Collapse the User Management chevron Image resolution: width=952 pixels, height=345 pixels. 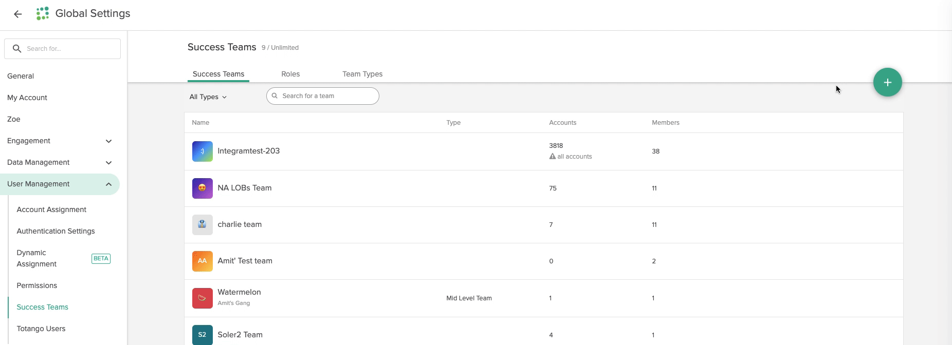click(108, 184)
